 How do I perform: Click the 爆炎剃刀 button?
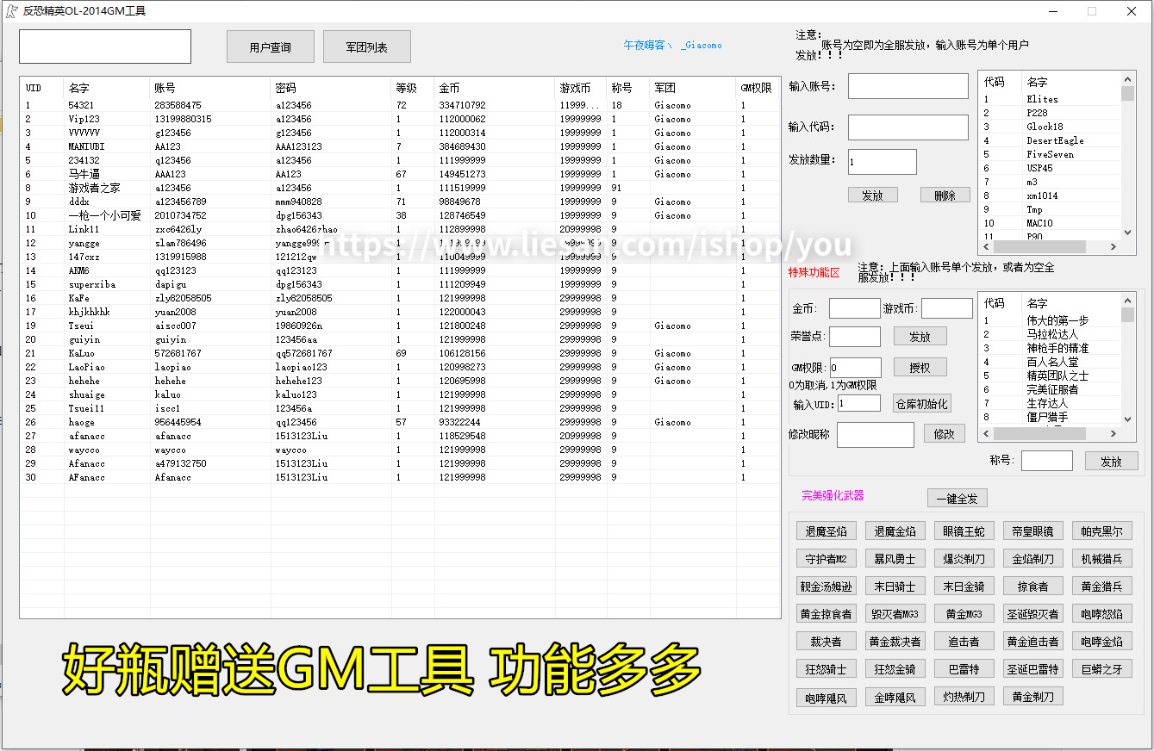pos(964,559)
